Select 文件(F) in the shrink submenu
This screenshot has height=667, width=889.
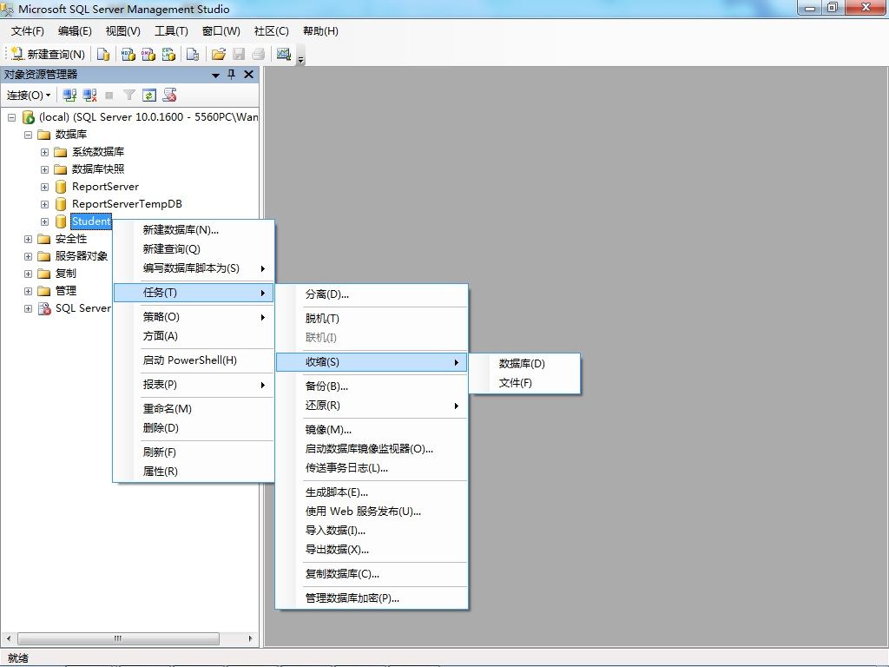coord(524,383)
